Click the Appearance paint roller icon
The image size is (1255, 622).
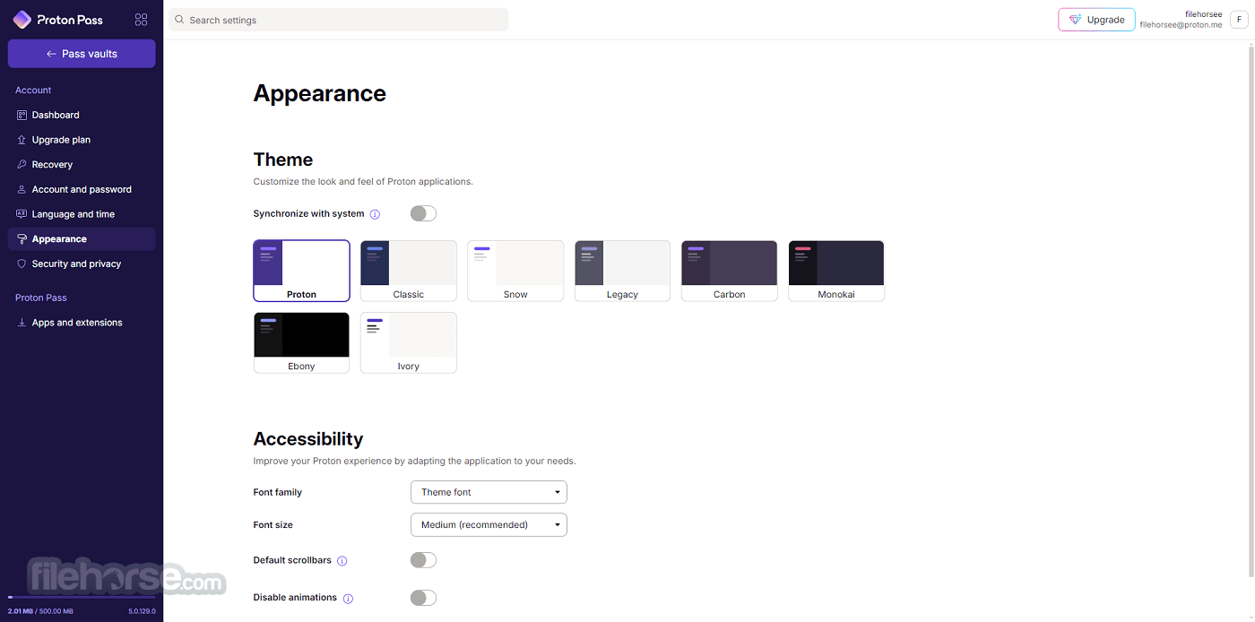click(x=22, y=239)
